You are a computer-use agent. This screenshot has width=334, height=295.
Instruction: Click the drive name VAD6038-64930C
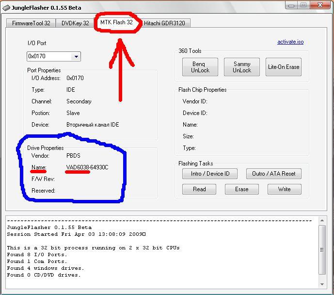(x=87, y=167)
